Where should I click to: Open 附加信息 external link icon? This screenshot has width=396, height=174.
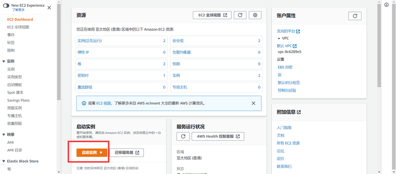coord(299,112)
